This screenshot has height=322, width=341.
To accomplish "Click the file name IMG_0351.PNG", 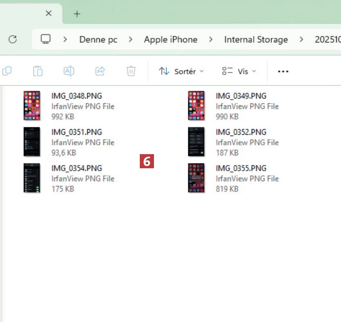I will [x=76, y=132].
